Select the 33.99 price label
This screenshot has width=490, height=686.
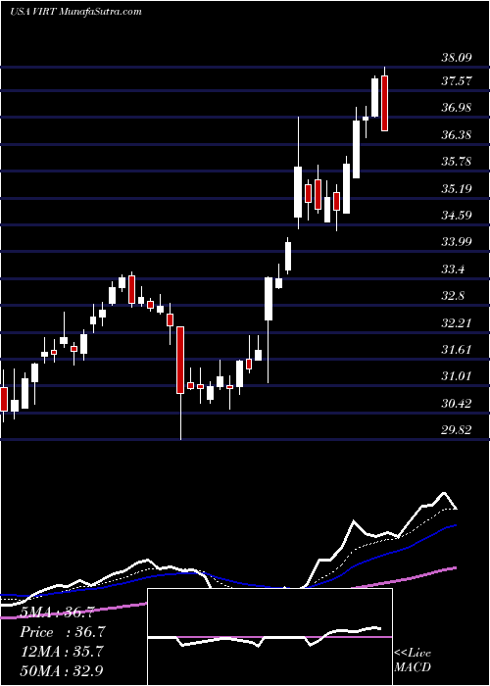[x=456, y=241]
